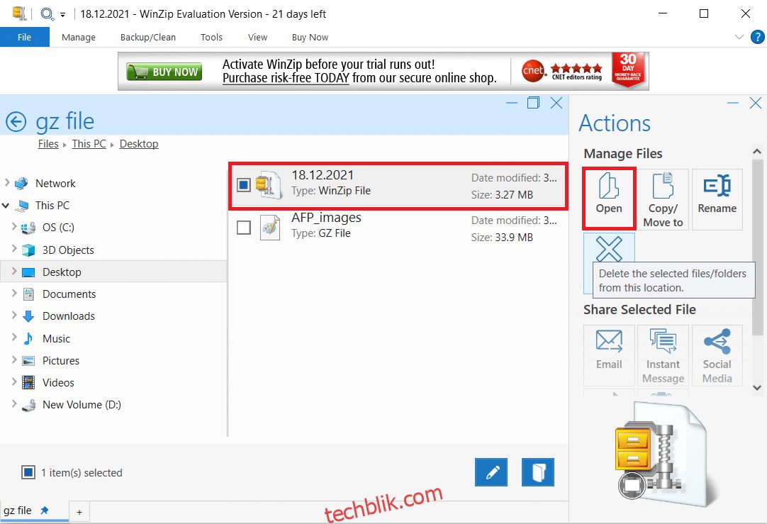
Task: Expand the Pictures tree node
Action: (x=14, y=359)
